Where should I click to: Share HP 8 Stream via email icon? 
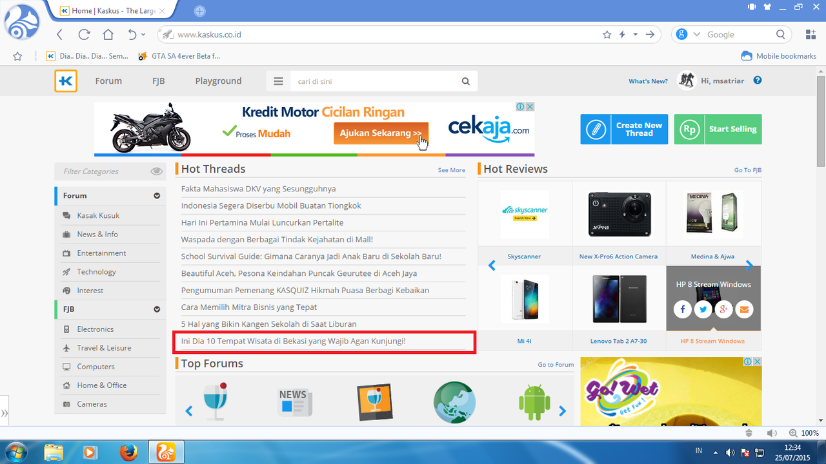pyautogui.click(x=744, y=309)
